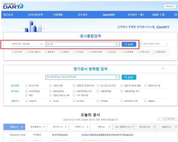This screenshot has width=178, height=142.
Task: Select the 펀드공시 (46) tab
Action: click(145, 127)
